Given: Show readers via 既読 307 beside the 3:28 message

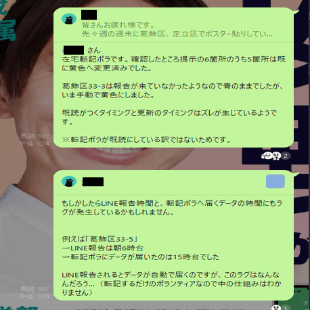Looking at the screenshot, I should [35, 289].
